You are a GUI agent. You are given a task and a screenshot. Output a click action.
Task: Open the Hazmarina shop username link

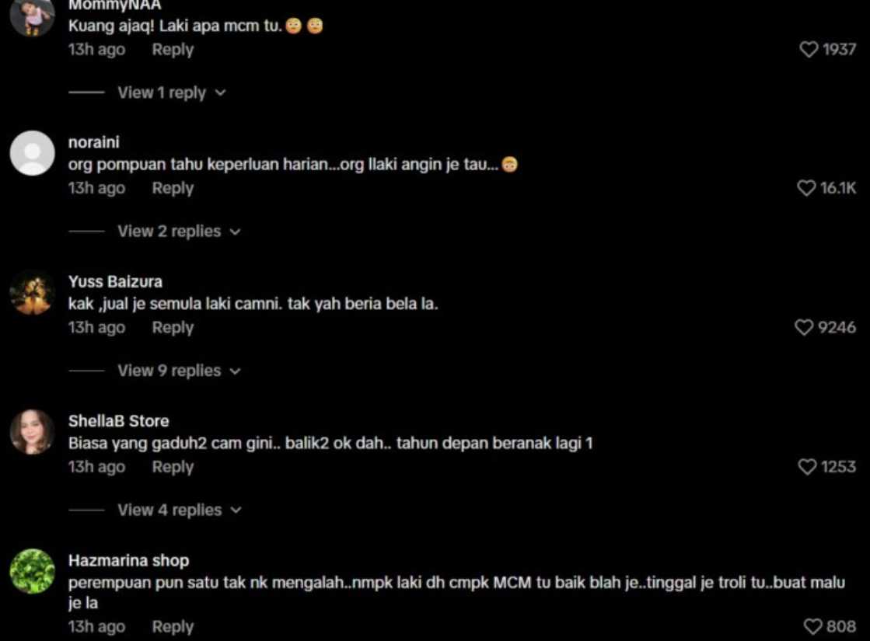129,561
